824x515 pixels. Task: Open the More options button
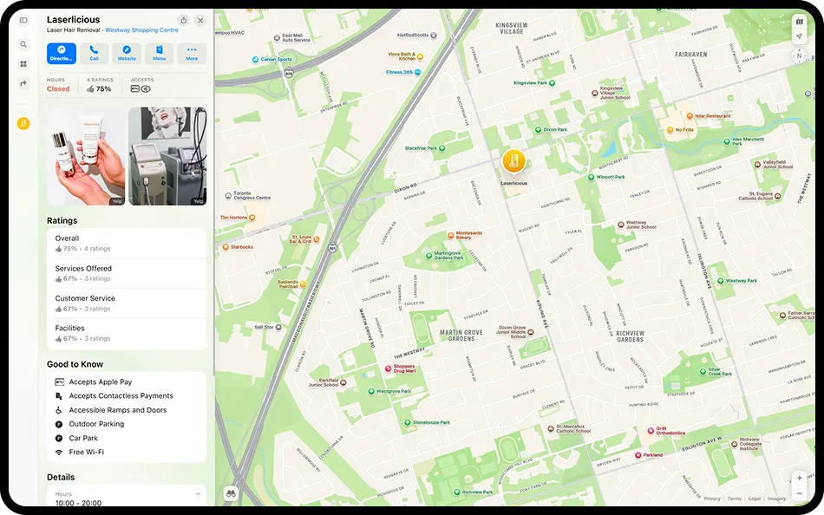[x=192, y=54]
